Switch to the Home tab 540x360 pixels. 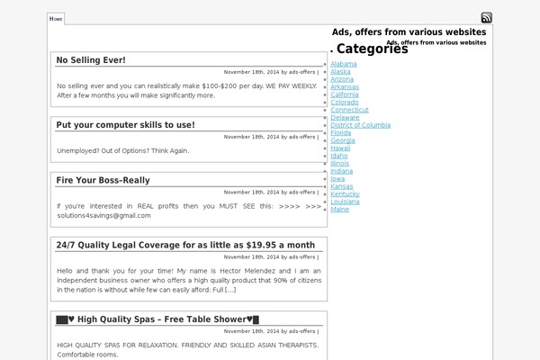(56, 19)
